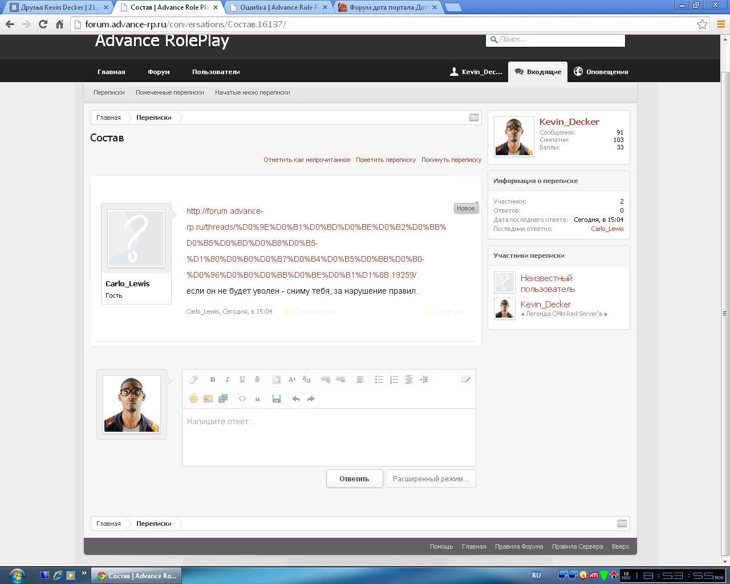The height and width of the screenshot is (584, 730).
Task: Click the indent icon in the editor
Action: pos(424,380)
